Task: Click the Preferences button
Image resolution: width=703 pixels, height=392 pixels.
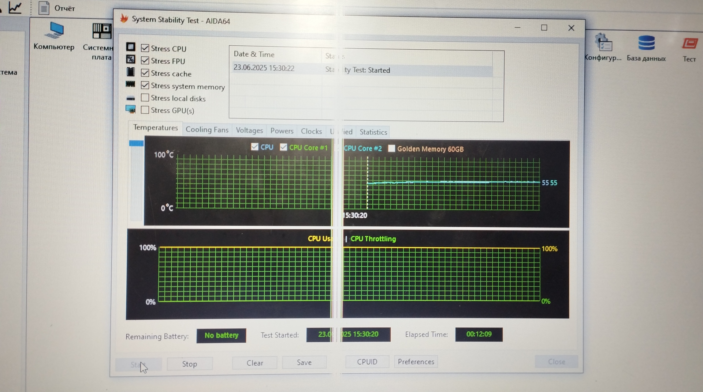Action: pyautogui.click(x=416, y=362)
